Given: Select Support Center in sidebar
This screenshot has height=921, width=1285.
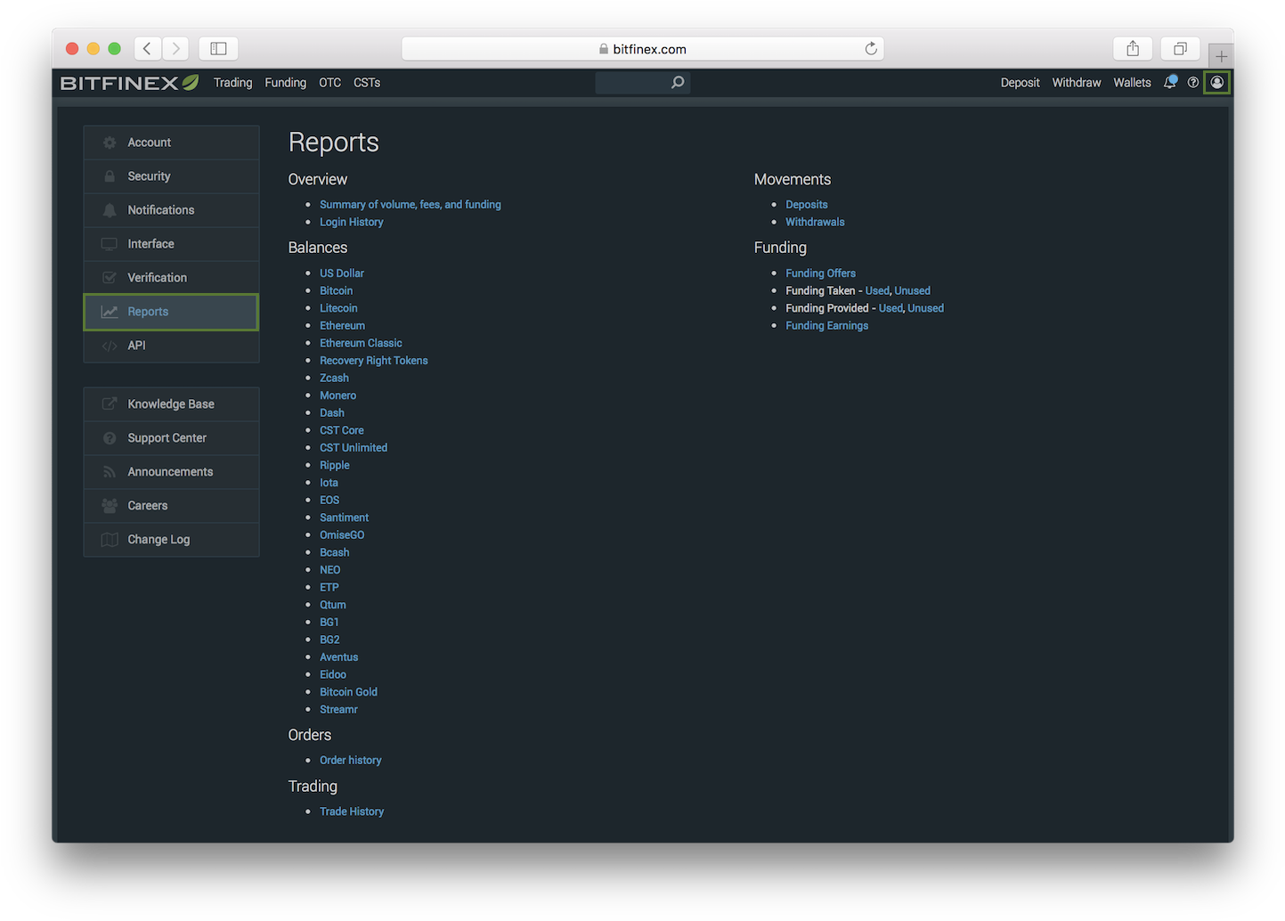Looking at the screenshot, I should [171, 438].
